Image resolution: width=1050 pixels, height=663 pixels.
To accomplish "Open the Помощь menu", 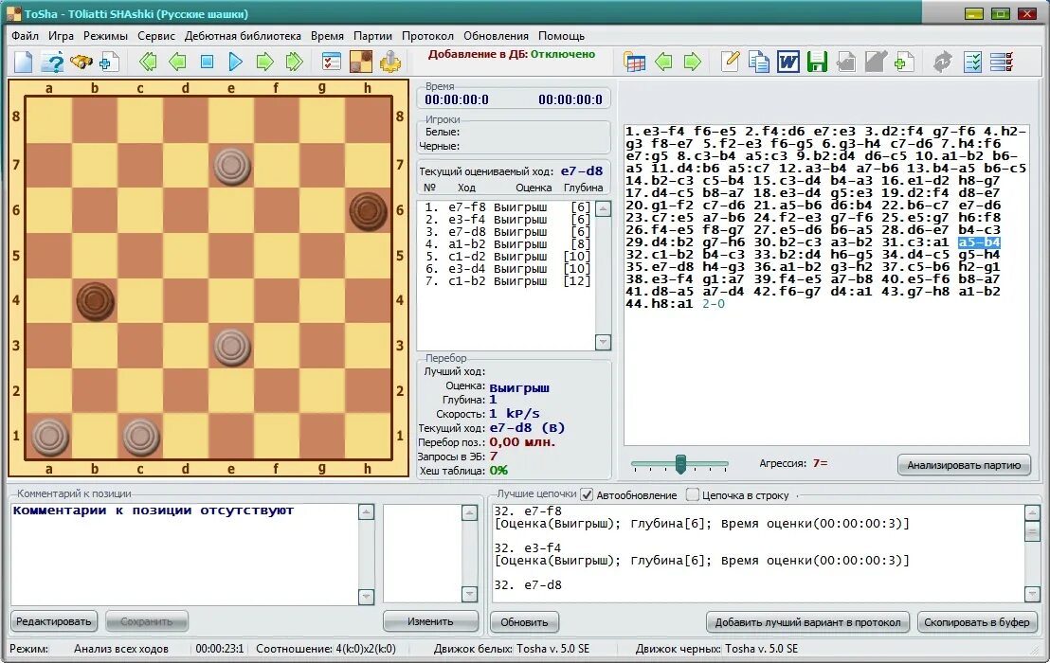I will point(561,36).
